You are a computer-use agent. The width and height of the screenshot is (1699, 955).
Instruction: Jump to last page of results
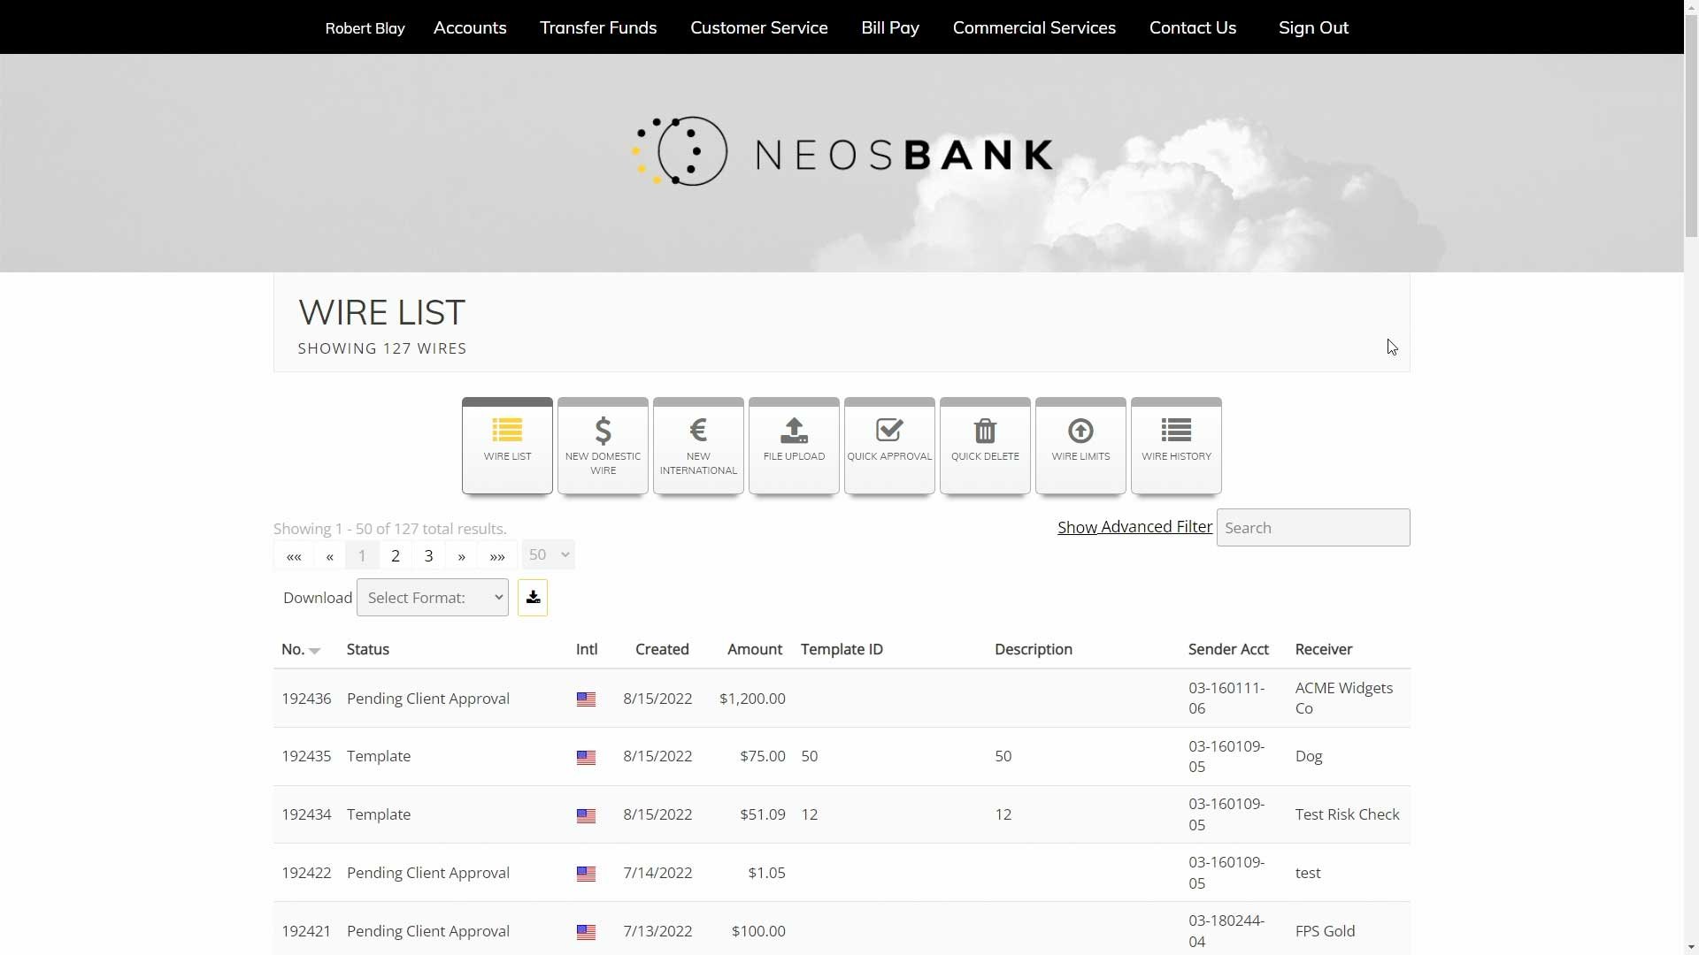496,555
